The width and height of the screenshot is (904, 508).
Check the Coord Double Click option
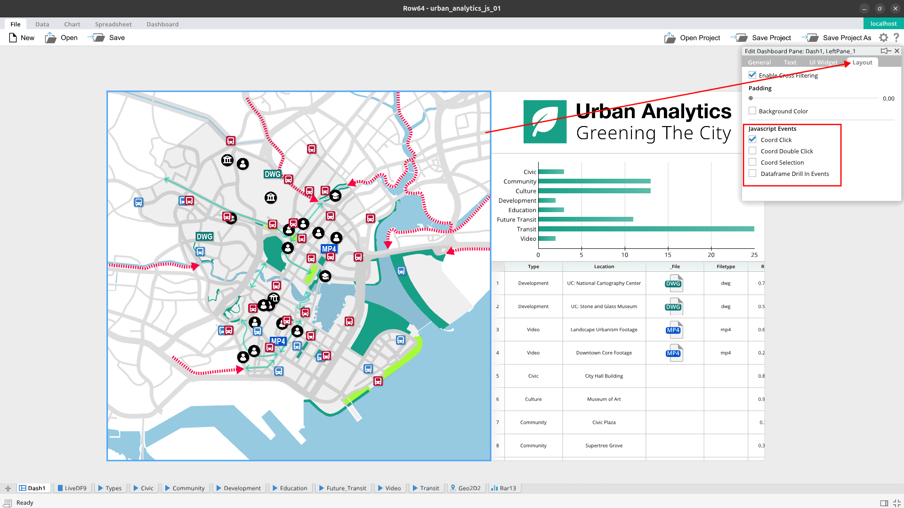752,151
